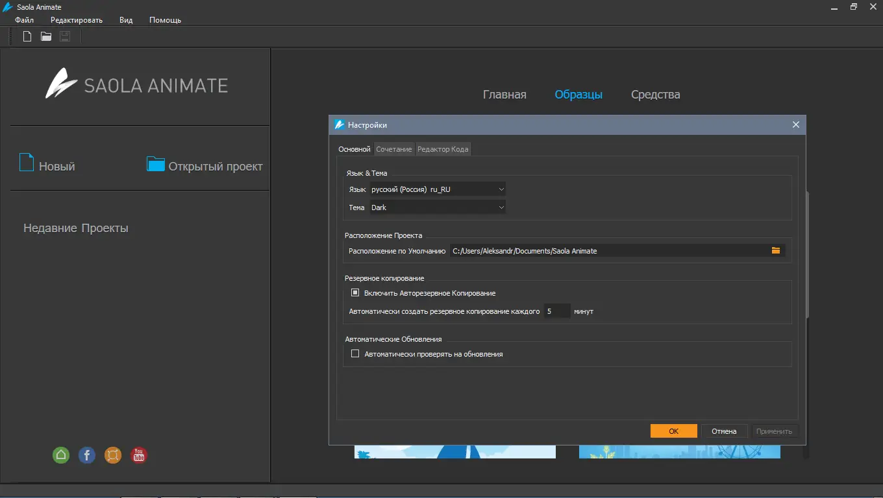Click the blank page icon beside Новый

pos(27,162)
